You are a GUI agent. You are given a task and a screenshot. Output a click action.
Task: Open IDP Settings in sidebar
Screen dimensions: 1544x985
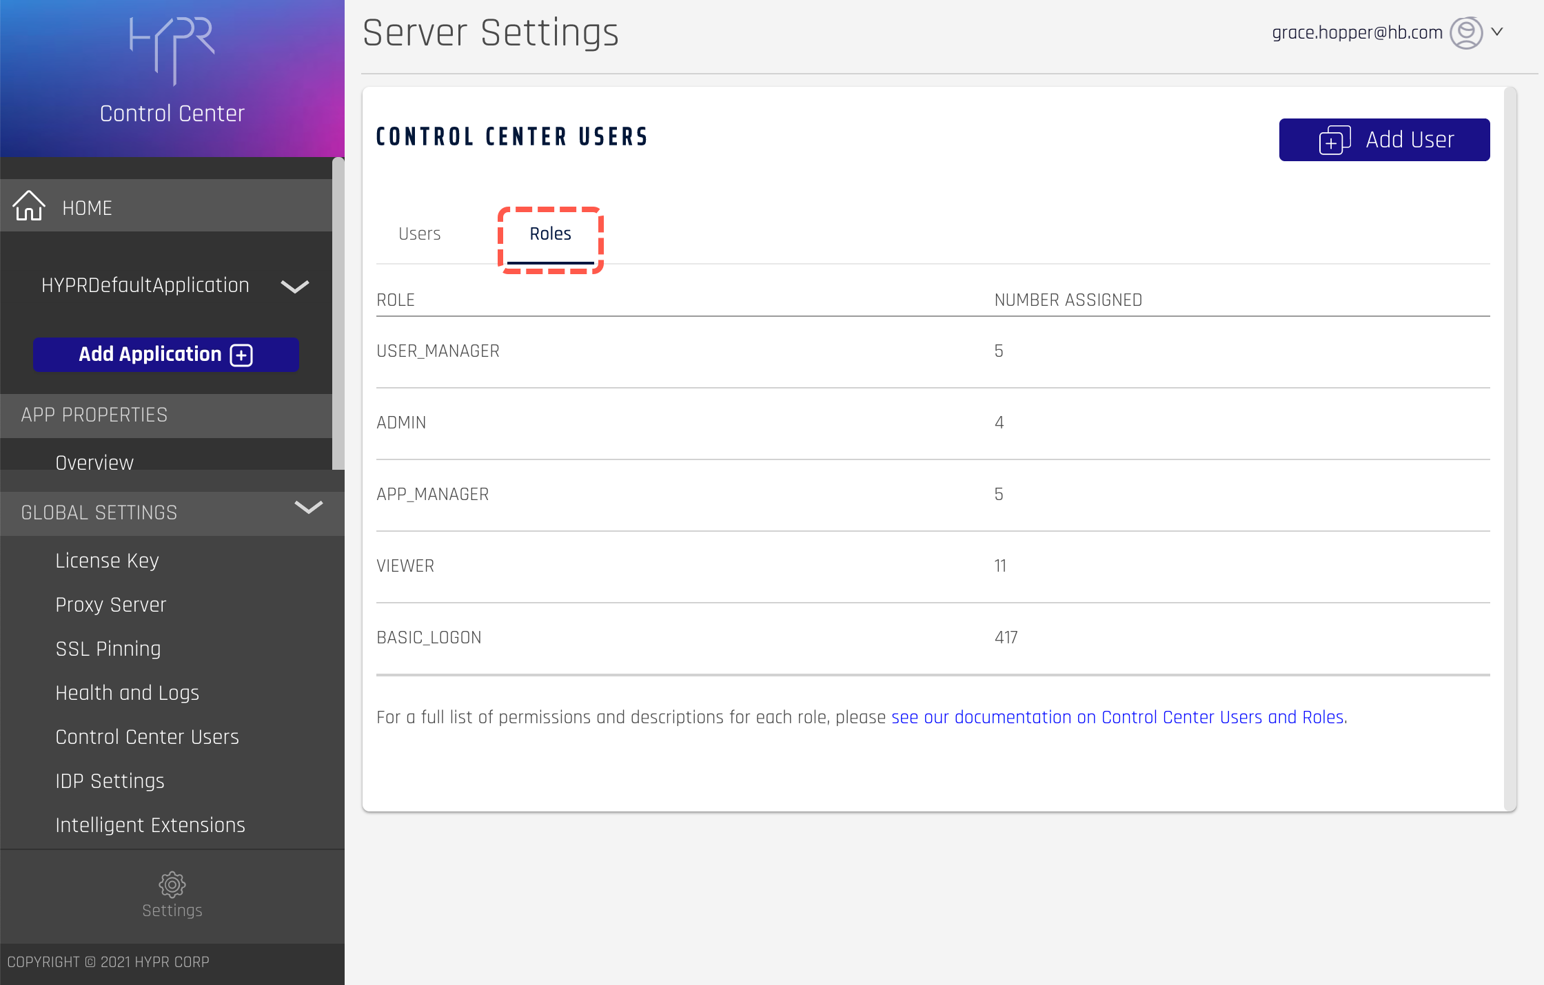[x=110, y=781]
